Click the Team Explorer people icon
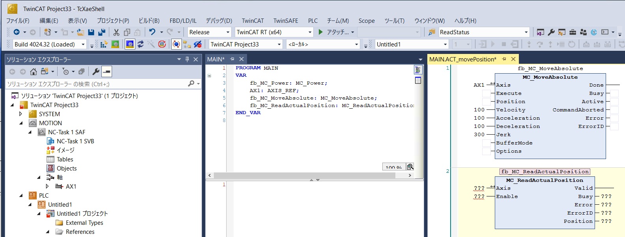Image resolution: width=625 pixels, height=237 pixels. (x=583, y=32)
